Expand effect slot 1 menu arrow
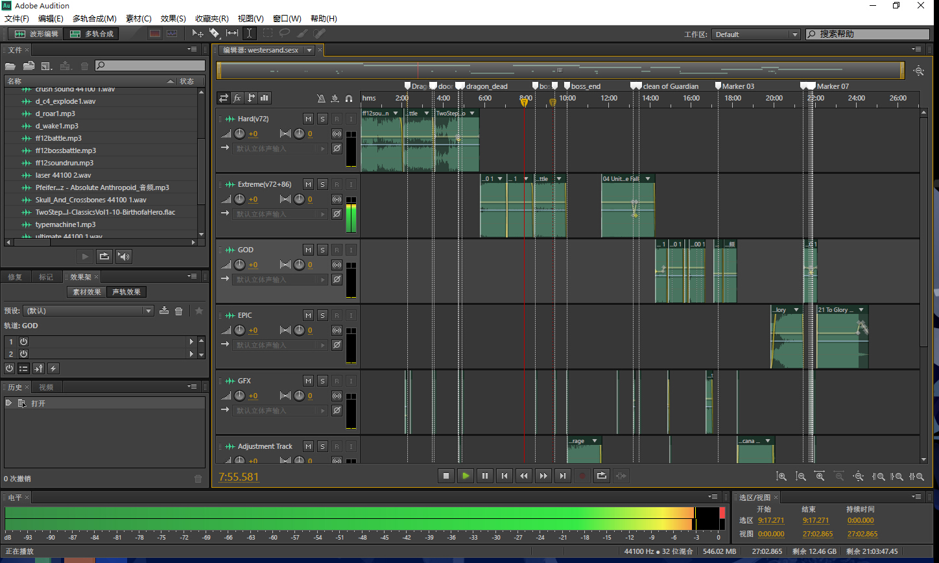The image size is (939, 563). (191, 341)
